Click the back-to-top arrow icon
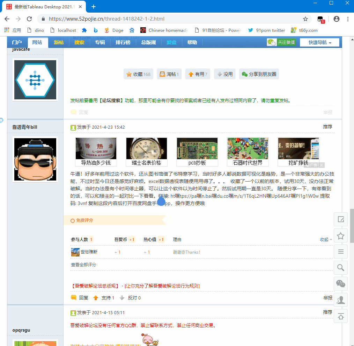The height and width of the screenshot is (346, 354). point(341,316)
